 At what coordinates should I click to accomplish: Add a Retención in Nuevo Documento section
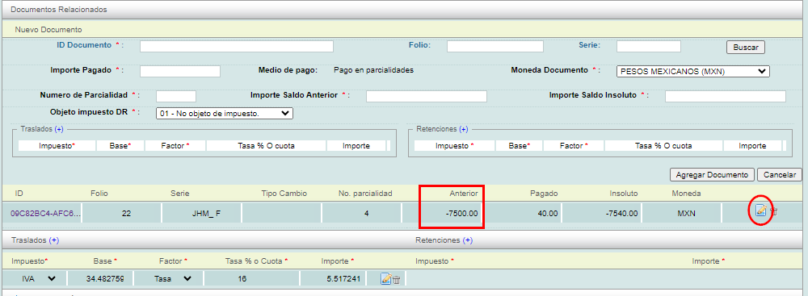tap(463, 129)
